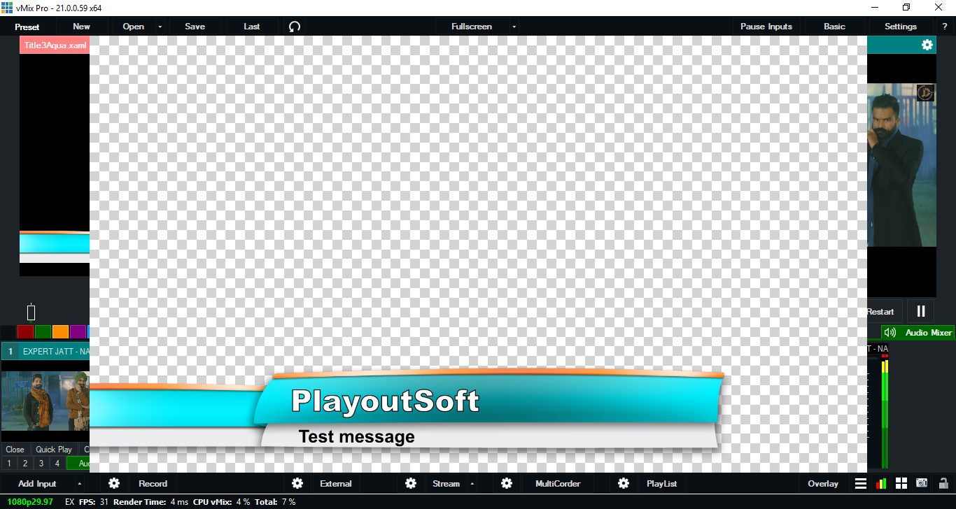Start streaming with Stream button
956x509 pixels.
[x=446, y=483]
